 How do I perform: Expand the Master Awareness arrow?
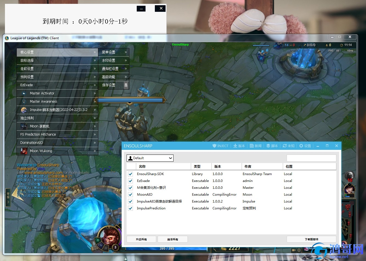[95, 102]
